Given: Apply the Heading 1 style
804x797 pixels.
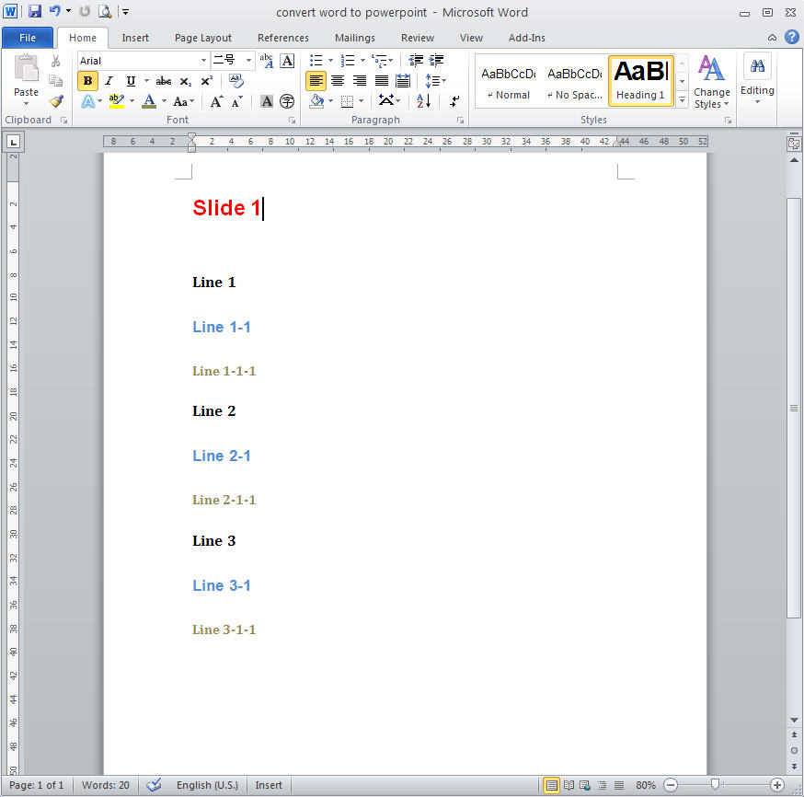Looking at the screenshot, I should [640, 81].
